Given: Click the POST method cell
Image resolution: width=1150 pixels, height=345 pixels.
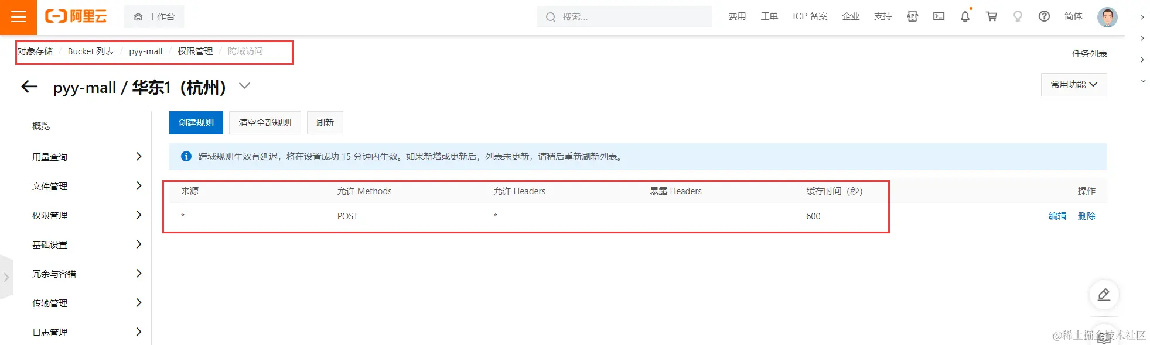Looking at the screenshot, I should [347, 216].
